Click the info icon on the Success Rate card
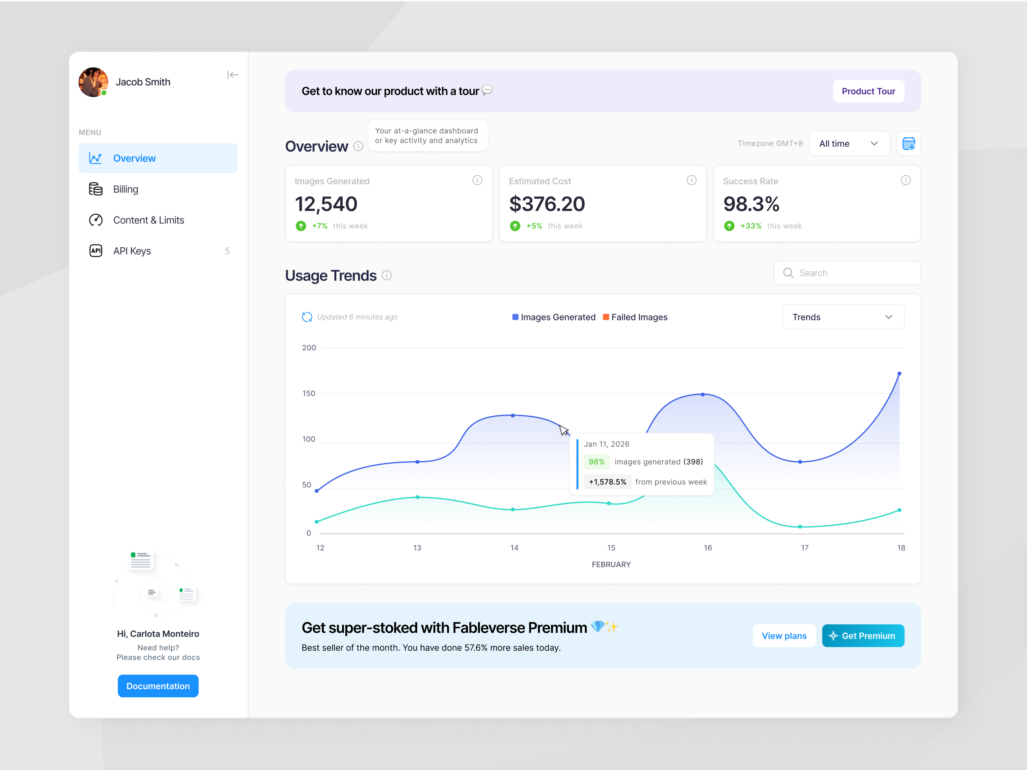 coord(905,181)
